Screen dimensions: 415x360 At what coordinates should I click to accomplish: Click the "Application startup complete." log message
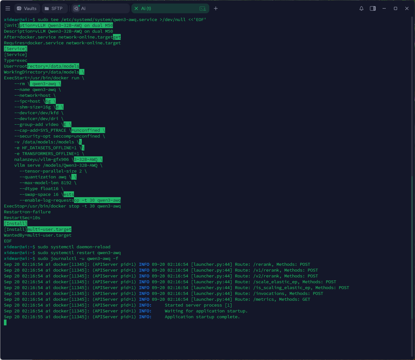202,317
